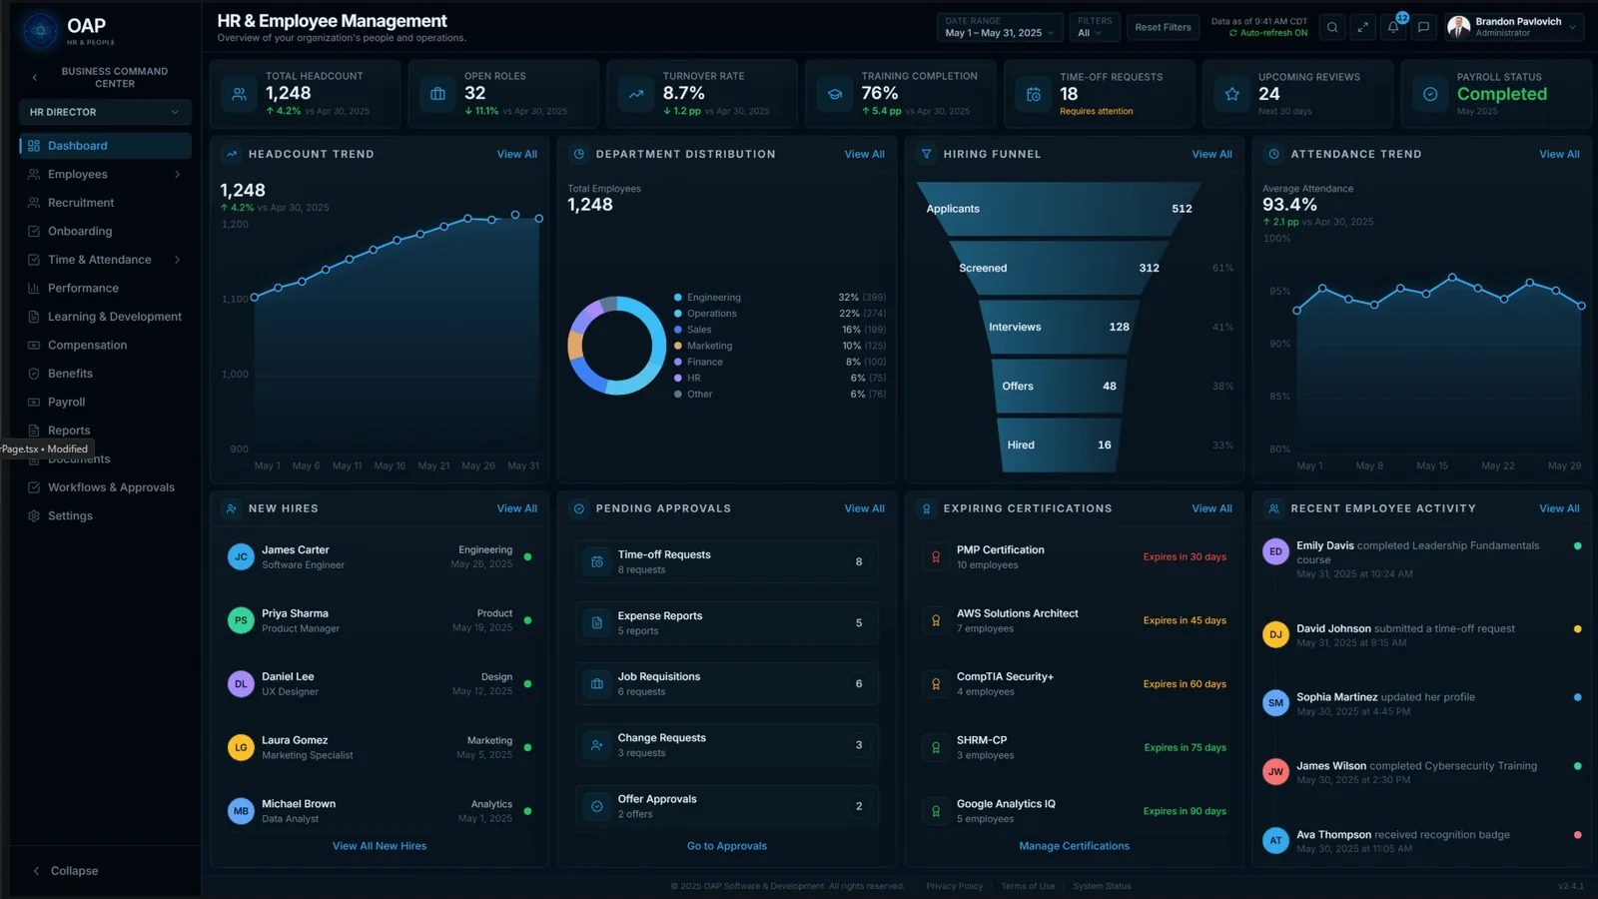This screenshot has height=899, width=1598.
Task: Click back chevron beside Business Command Center
Action: [35, 78]
